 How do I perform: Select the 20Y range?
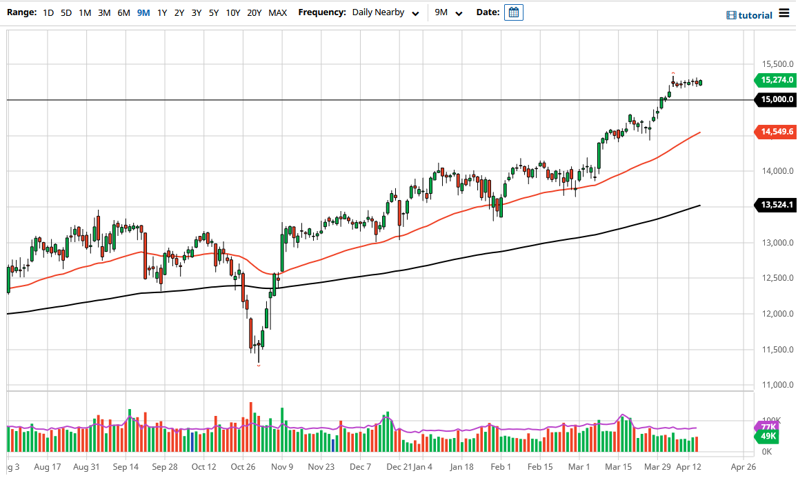255,12
